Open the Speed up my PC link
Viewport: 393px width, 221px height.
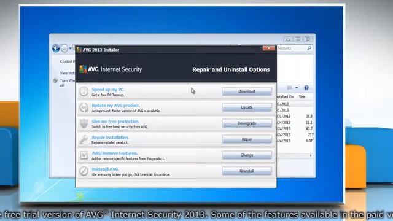108,90
